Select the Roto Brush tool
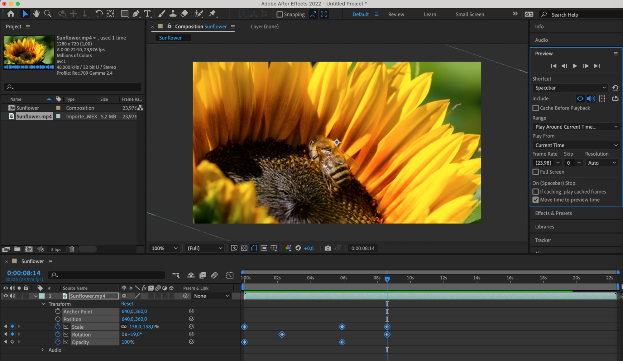Screen dimensions: 623x361 (199, 14)
